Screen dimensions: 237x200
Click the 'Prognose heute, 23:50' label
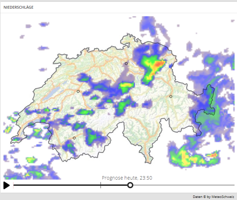click(x=127, y=178)
